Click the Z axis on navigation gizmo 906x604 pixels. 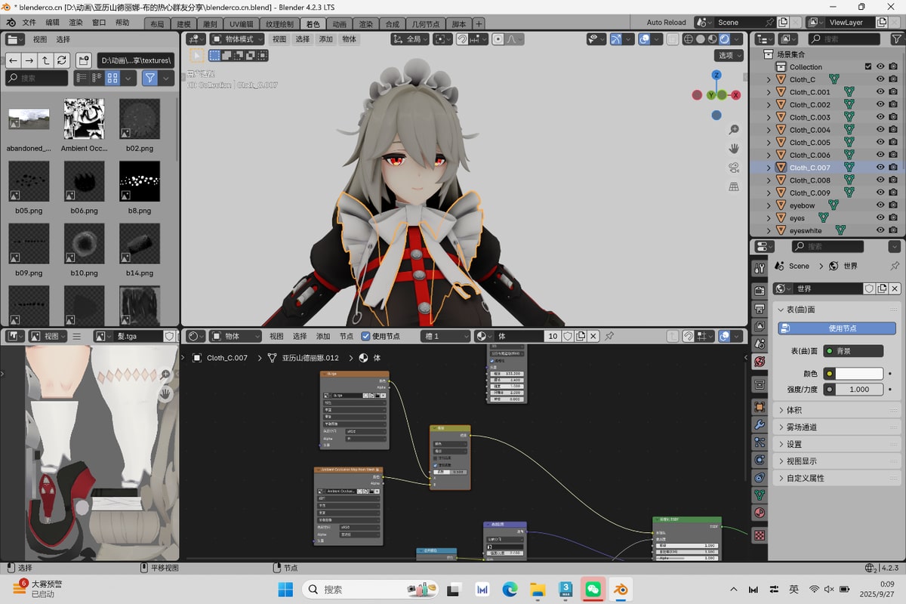pyautogui.click(x=716, y=75)
